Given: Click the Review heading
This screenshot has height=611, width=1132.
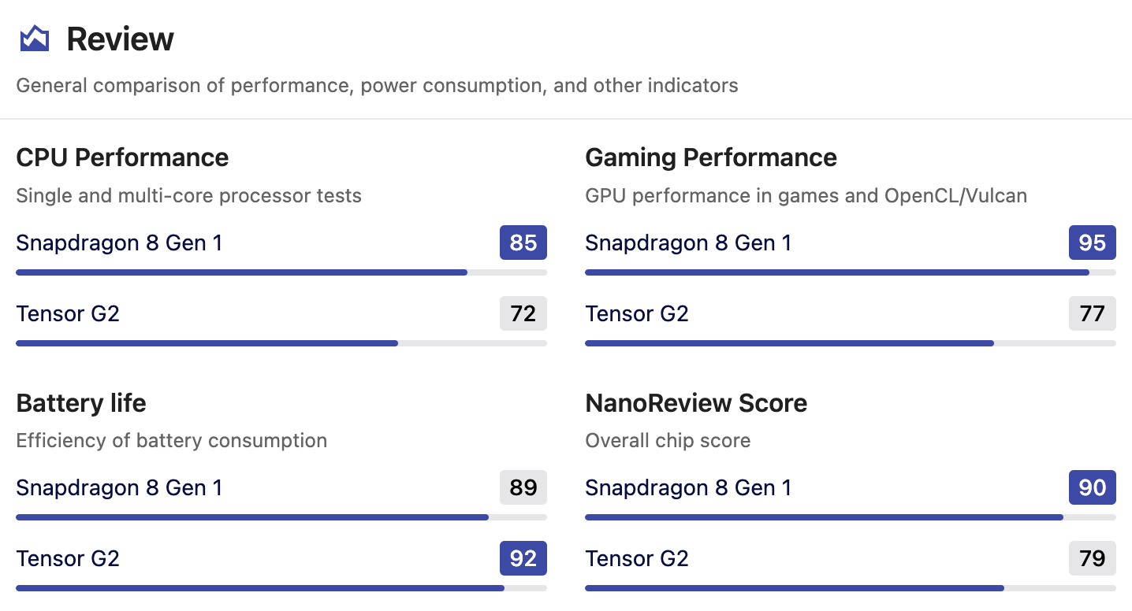Looking at the screenshot, I should point(120,39).
